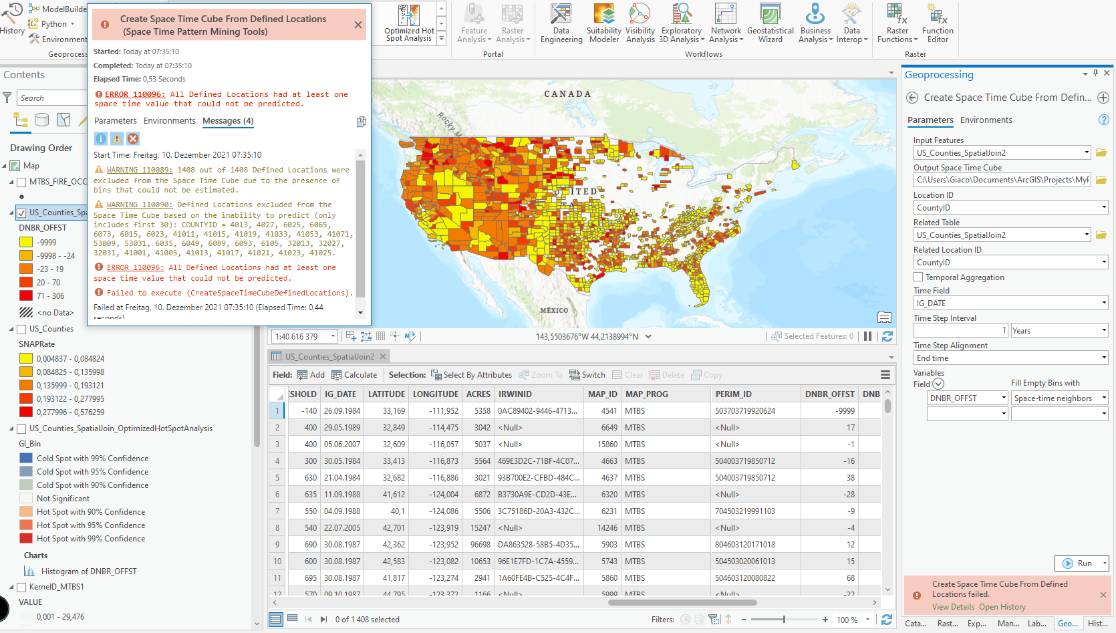Image resolution: width=1116 pixels, height=633 pixels.
Task: Browse for Input Features folder
Action: [x=1101, y=153]
